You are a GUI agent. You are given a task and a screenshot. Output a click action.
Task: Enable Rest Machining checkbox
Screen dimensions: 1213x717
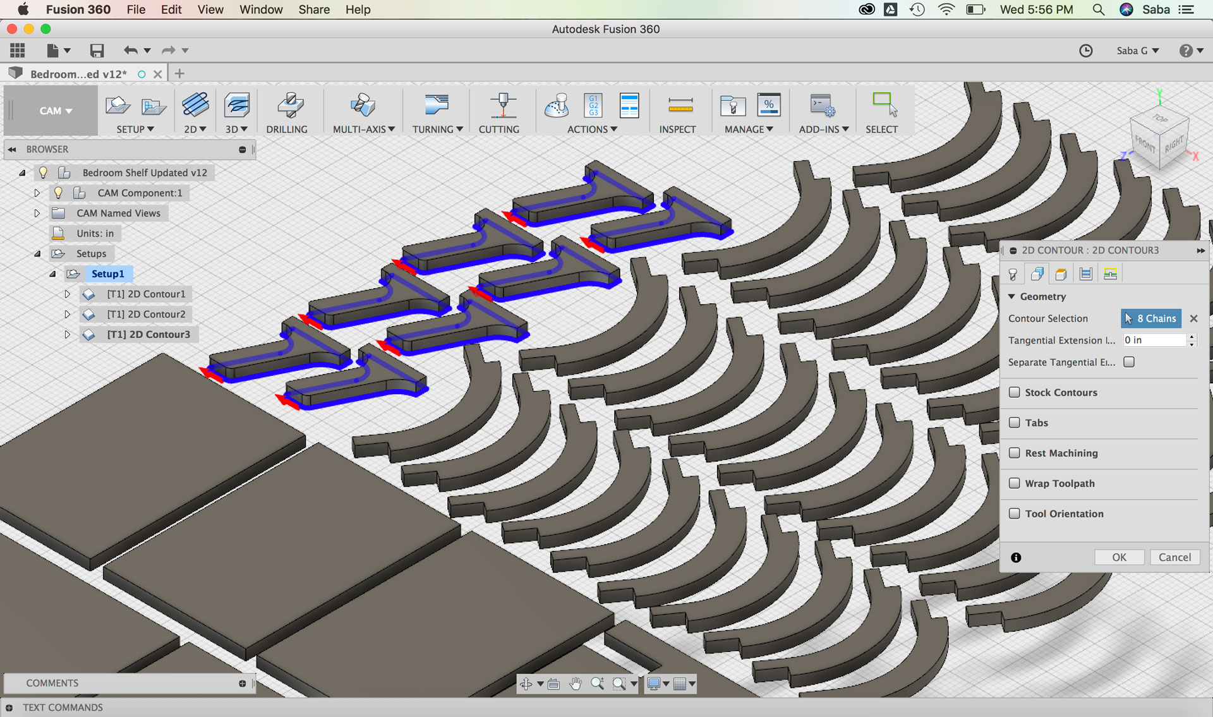(x=1015, y=453)
